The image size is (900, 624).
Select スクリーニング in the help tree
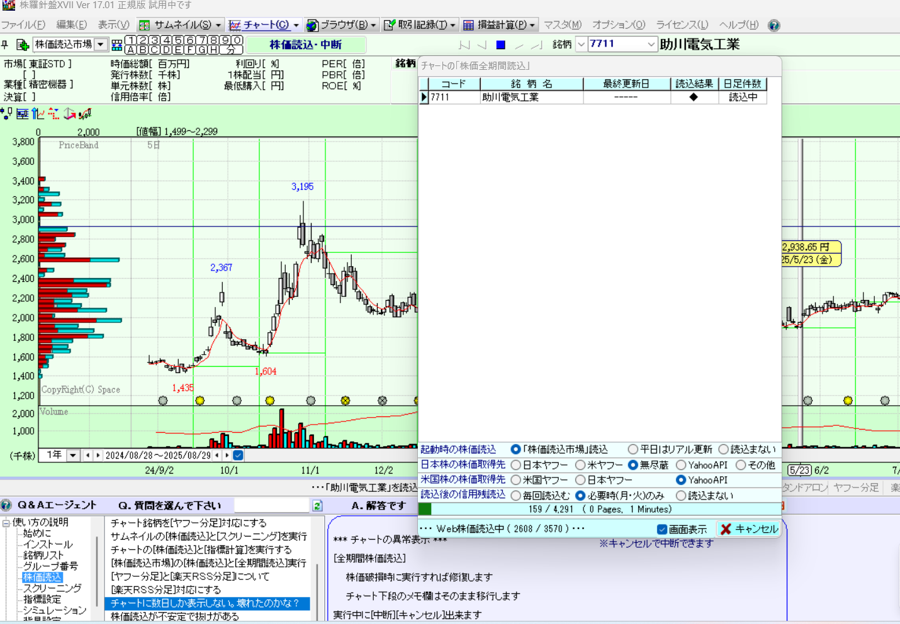click(x=52, y=588)
